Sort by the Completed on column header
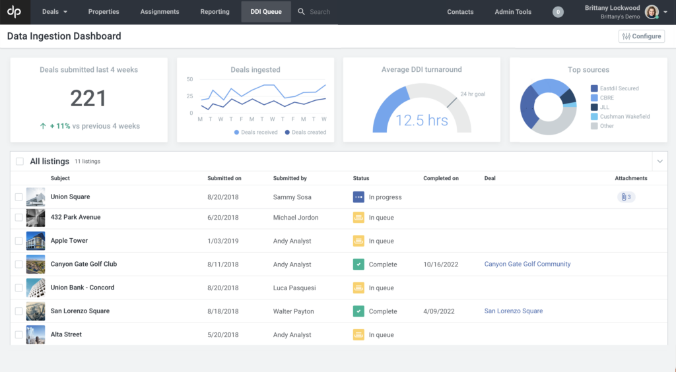676x372 pixels. click(x=440, y=178)
